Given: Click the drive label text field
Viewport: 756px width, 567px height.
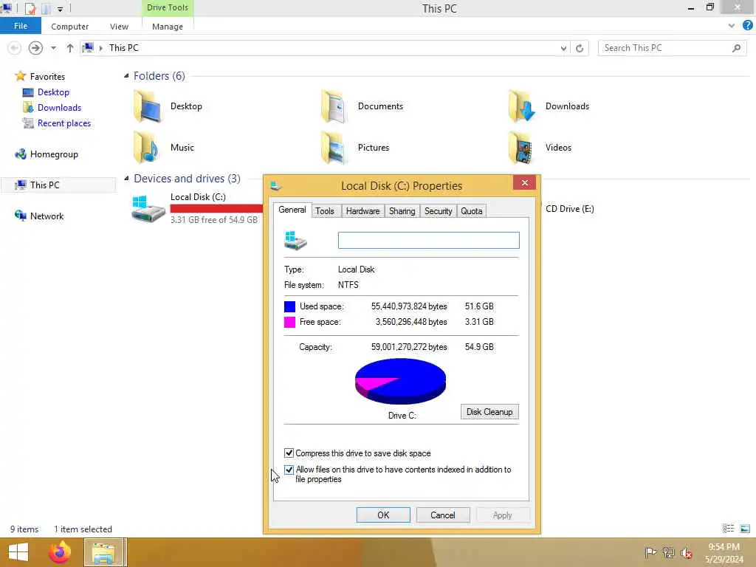Looking at the screenshot, I should pyautogui.click(x=429, y=240).
